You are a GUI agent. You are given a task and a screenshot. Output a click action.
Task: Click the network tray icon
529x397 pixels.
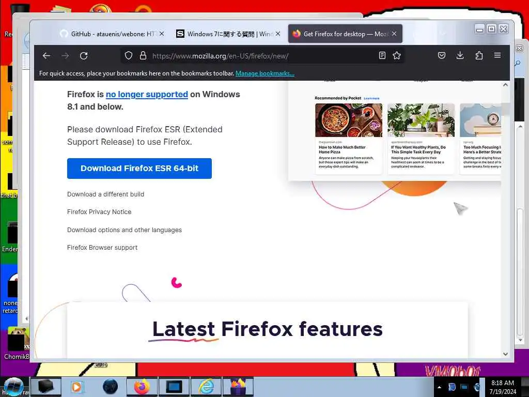464,387
